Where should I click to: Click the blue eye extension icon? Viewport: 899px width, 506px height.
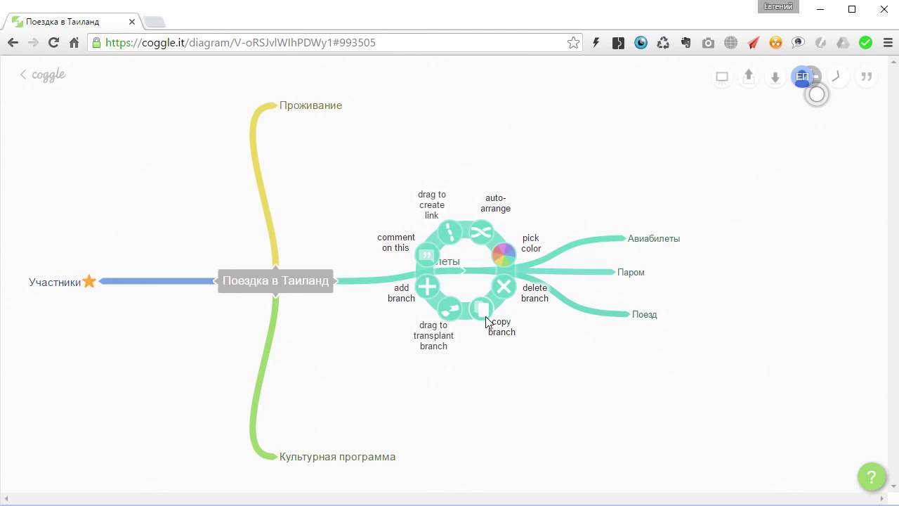tap(641, 43)
